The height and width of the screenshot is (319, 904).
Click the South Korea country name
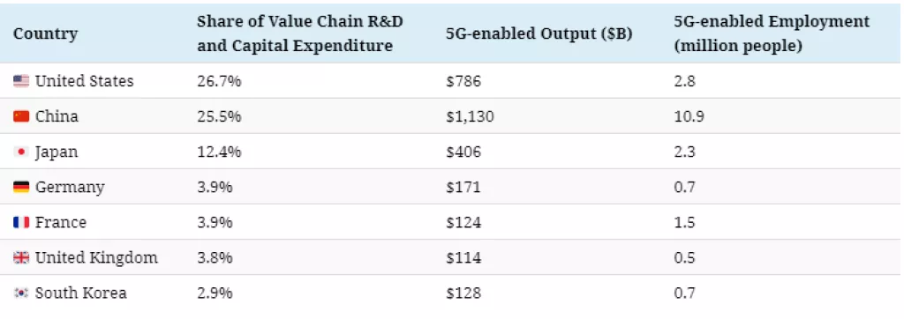coord(81,293)
